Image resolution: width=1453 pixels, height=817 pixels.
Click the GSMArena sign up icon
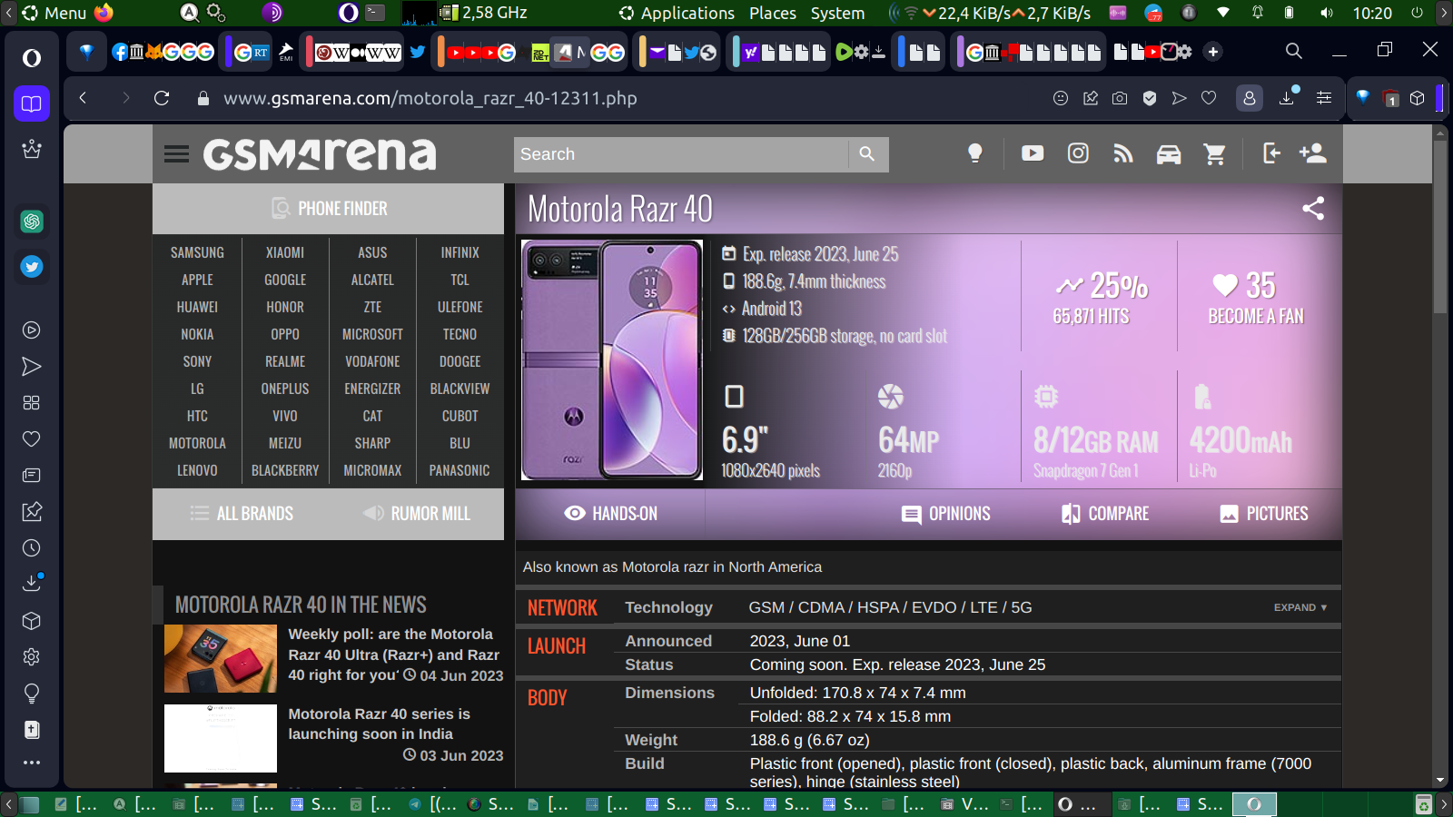1313,153
